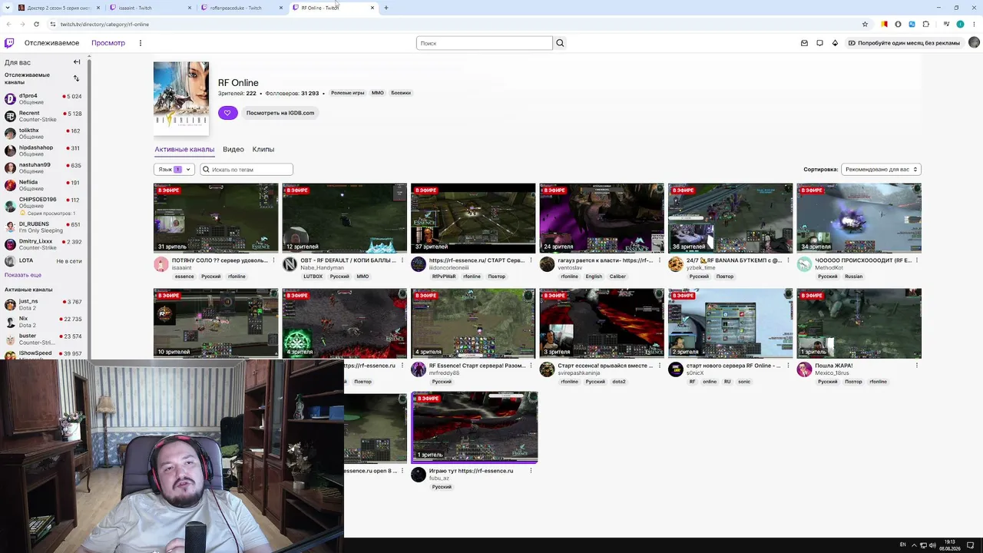Open the bits and loot icon
The height and width of the screenshot is (553, 983).
pyautogui.click(x=835, y=43)
